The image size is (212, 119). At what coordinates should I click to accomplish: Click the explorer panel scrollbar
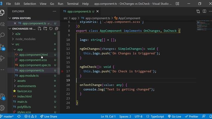coord(59,53)
